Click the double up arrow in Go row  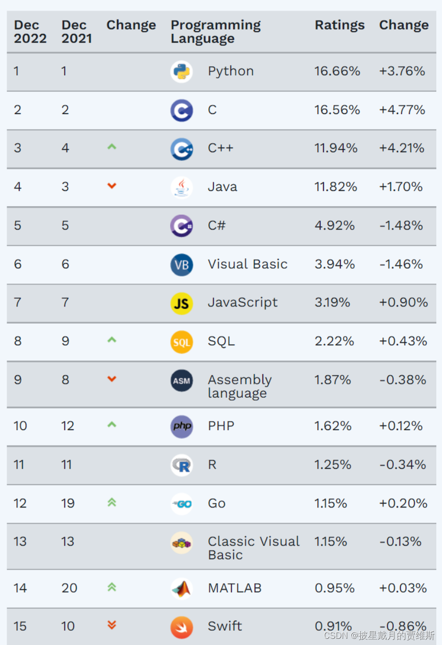pyautogui.click(x=112, y=502)
